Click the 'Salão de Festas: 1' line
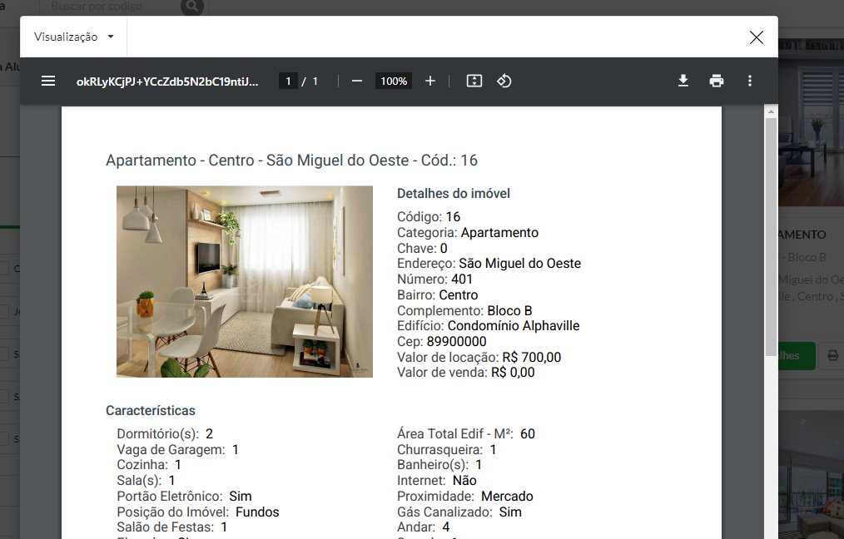The width and height of the screenshot is (844, 539). pos(172,527)
